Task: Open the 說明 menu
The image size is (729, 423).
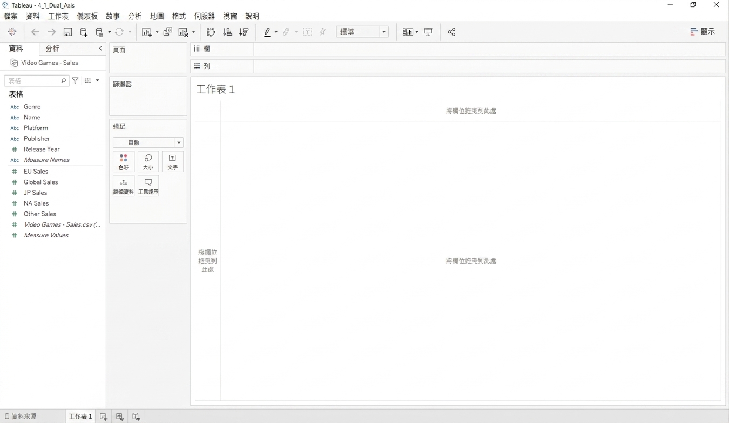Action: [x=252, y=16]
